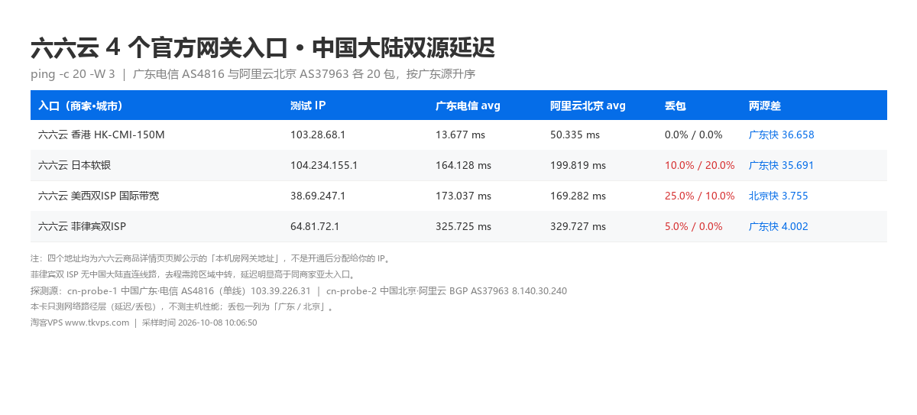Click packet loss 5.0% / 0.0%
Screen dimensions: 917x415
[x=694, y=226]
